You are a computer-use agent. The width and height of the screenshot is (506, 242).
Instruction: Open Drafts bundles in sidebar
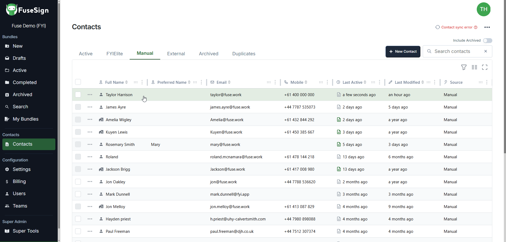click(19, 58)
